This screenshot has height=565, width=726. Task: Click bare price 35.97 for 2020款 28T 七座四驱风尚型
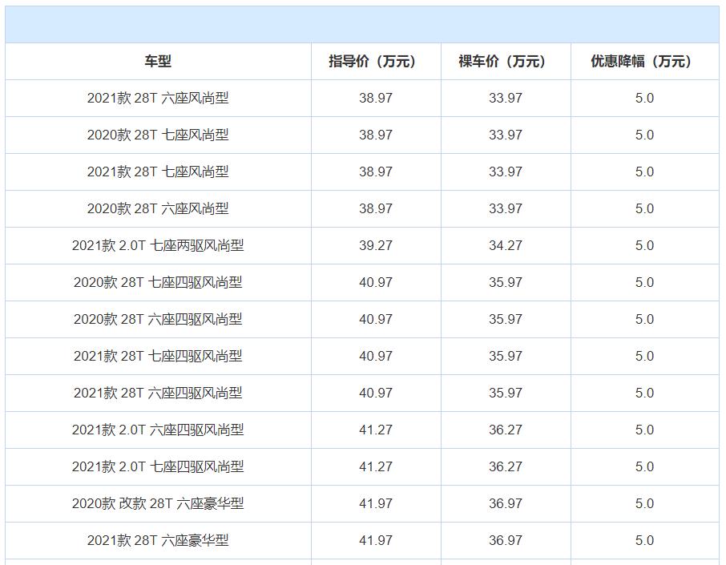coord(506,282)
